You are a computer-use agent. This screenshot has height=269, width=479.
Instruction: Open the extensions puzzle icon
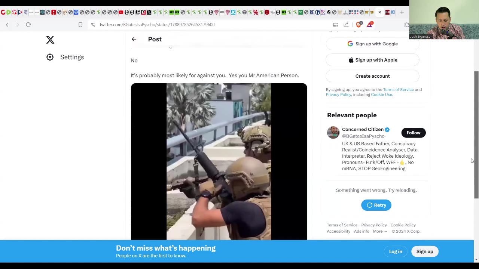point(406,25)
